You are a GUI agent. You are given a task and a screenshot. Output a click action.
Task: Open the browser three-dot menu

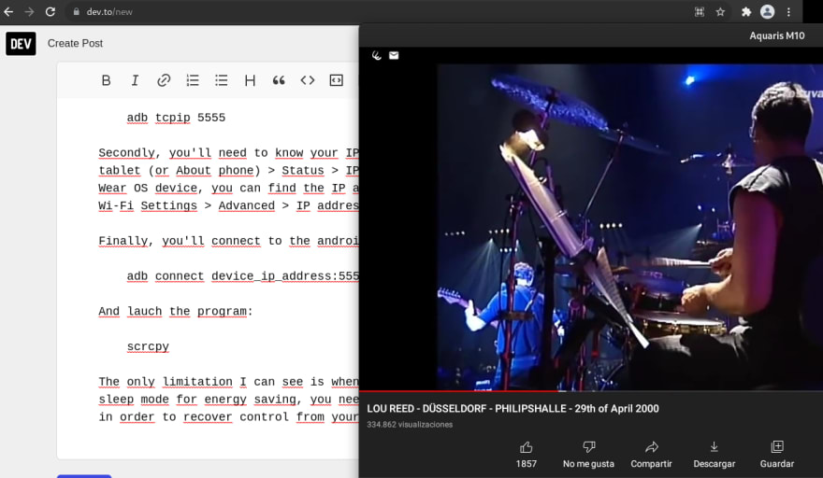(x=788, y=11)
